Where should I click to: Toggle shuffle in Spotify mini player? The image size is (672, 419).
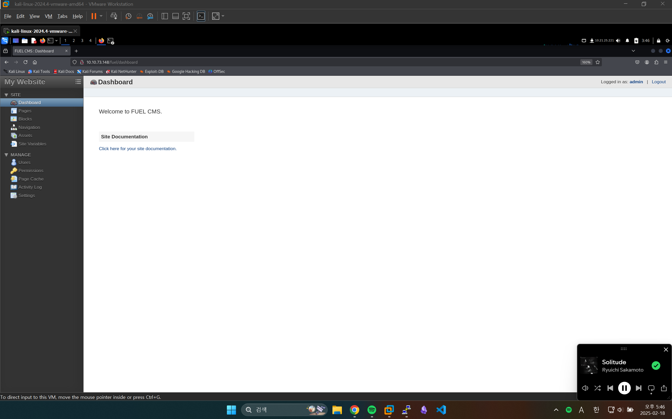[x=597, y=388]
